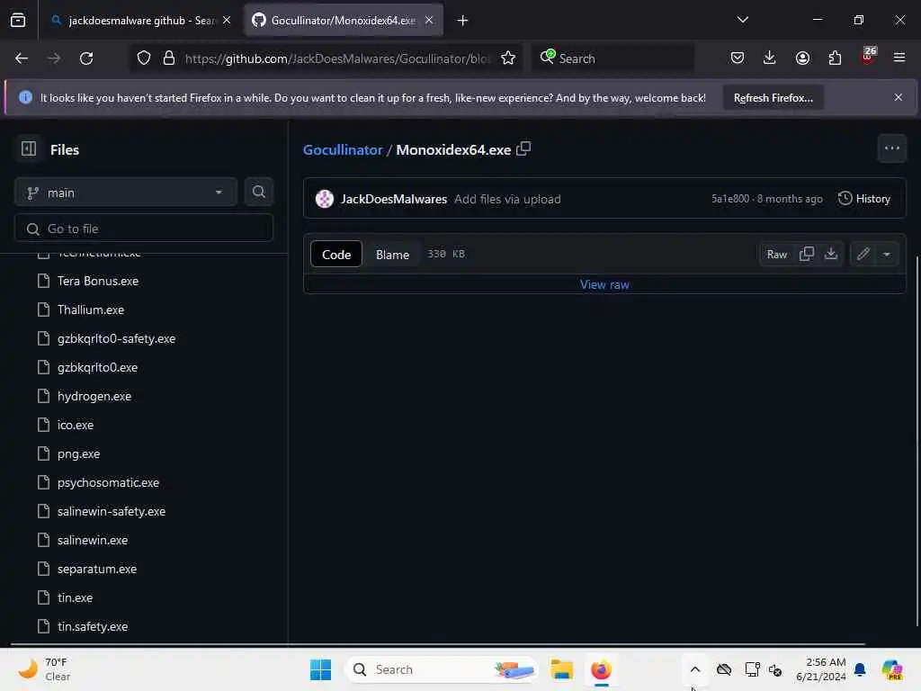Show hidden system tray icons
The width and height of the screenshot is (921, 691).
pyautogui.click(x=695, y=669)
